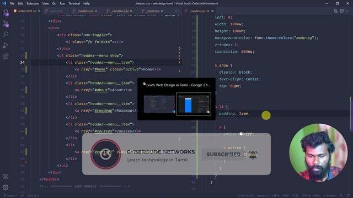The image size is (353, 198).
Task: Click the sync changes icon in status bar
Action: 22,196
